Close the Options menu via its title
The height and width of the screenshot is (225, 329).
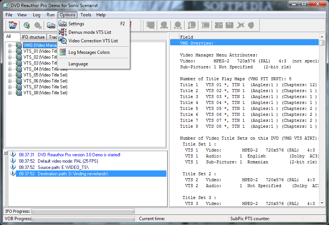[67, 15]
